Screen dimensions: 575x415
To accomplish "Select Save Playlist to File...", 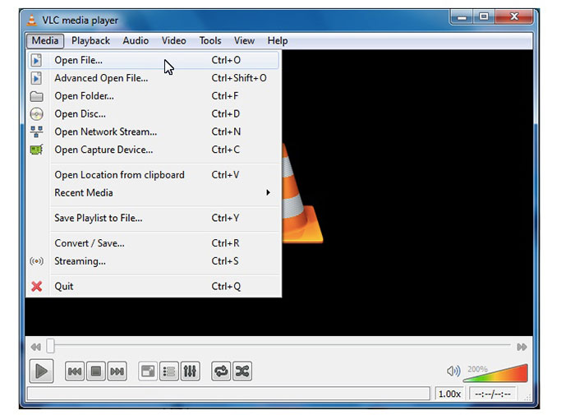I will 154,218.
